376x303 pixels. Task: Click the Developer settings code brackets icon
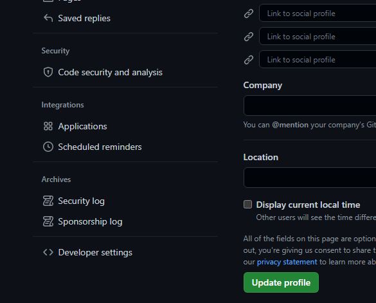click(48, 252)
